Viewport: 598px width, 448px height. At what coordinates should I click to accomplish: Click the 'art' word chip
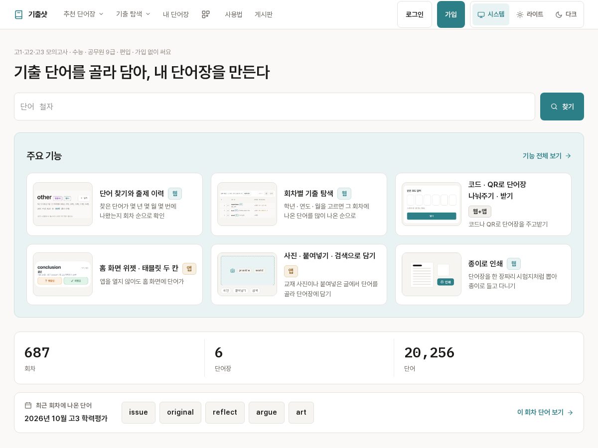(x=301, y=413)
